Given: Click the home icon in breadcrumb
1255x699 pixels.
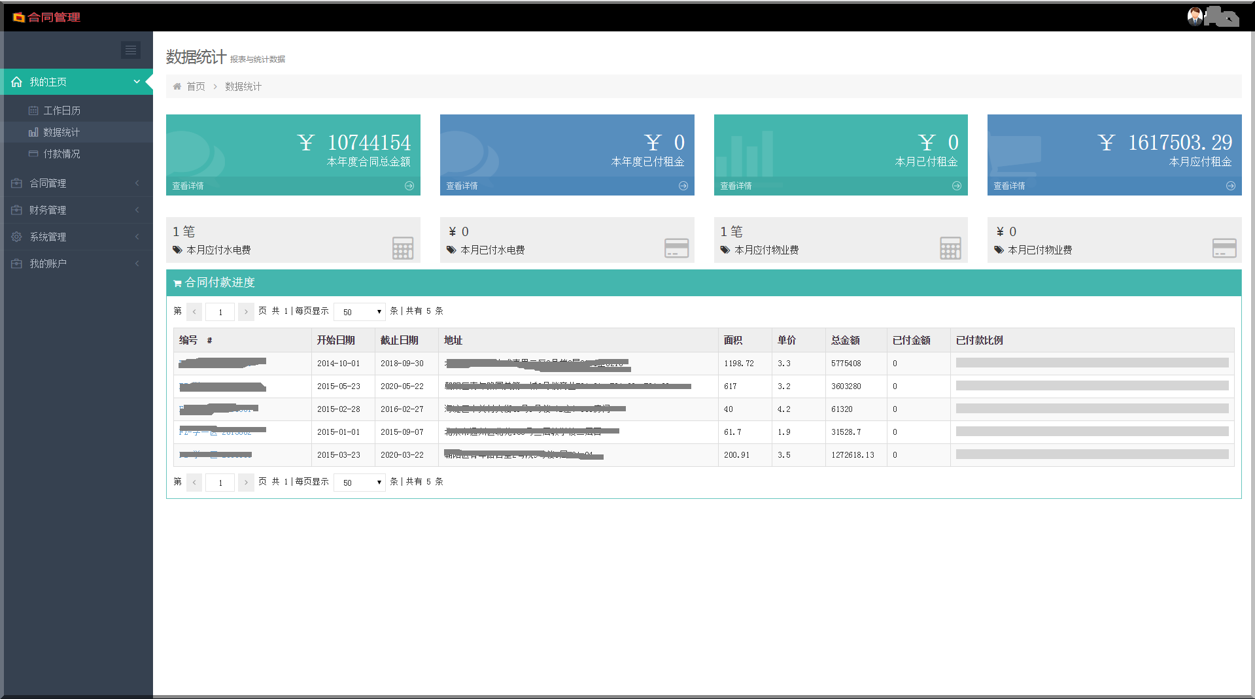Looking at the screenshot, I should pos(177,86).
